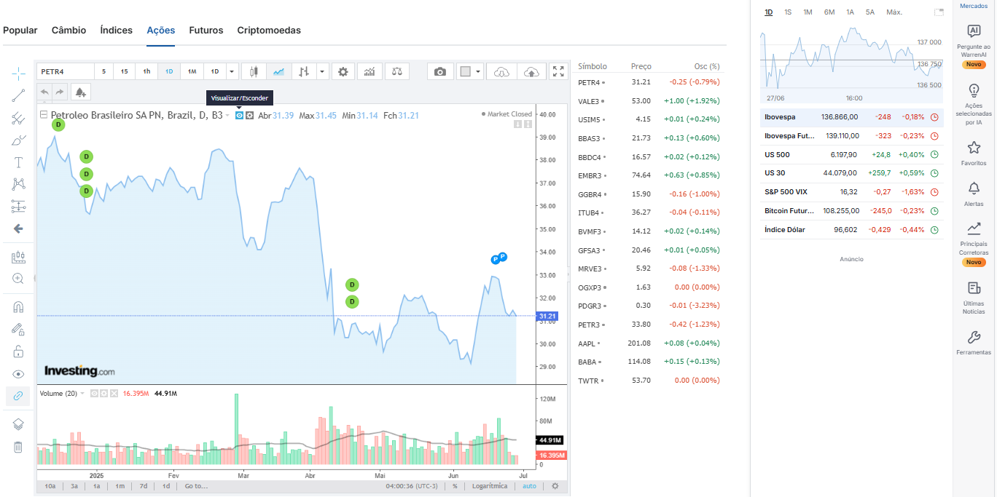The width and height of the screenshot is (997, 497).
Task: Toggle stay in drawing mode pencil-lock
Action: [18, 330]
